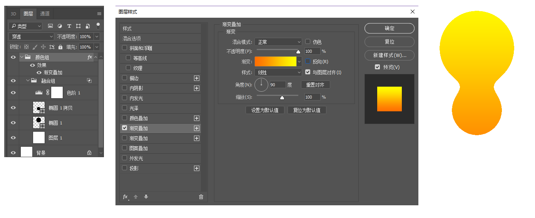The image size is (535, 218).
Task: Click the adjustment layer filter icon
Action: click(60, 26)
